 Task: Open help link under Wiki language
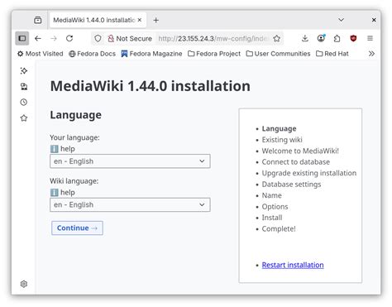[68, 193]
